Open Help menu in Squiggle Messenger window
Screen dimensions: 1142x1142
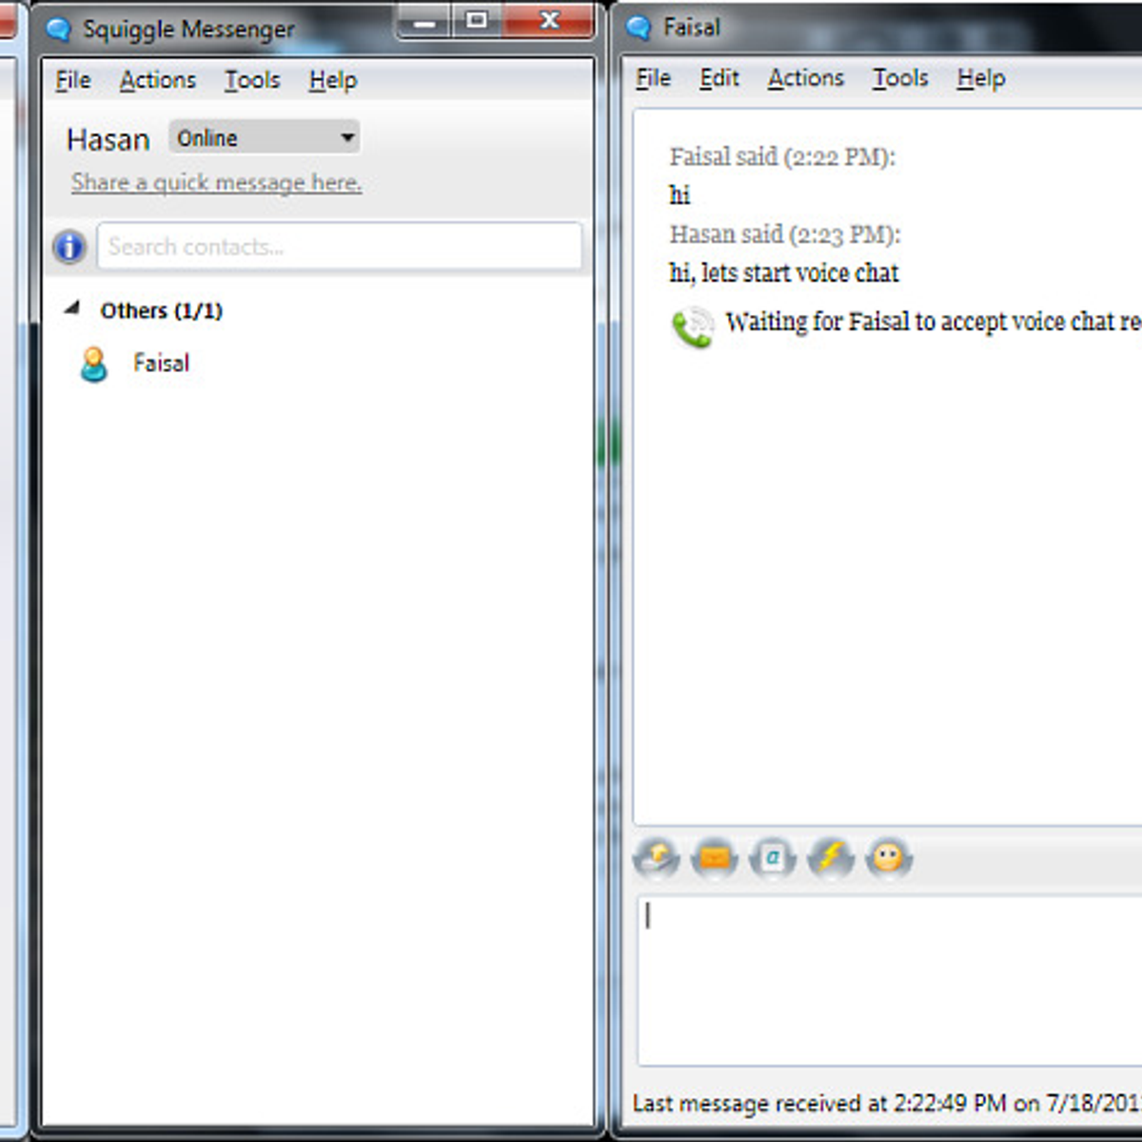333,80
